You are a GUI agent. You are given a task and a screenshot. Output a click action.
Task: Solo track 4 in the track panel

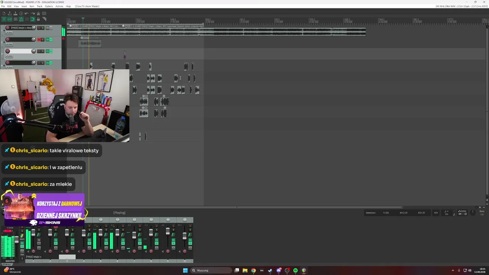coord(42,63)
